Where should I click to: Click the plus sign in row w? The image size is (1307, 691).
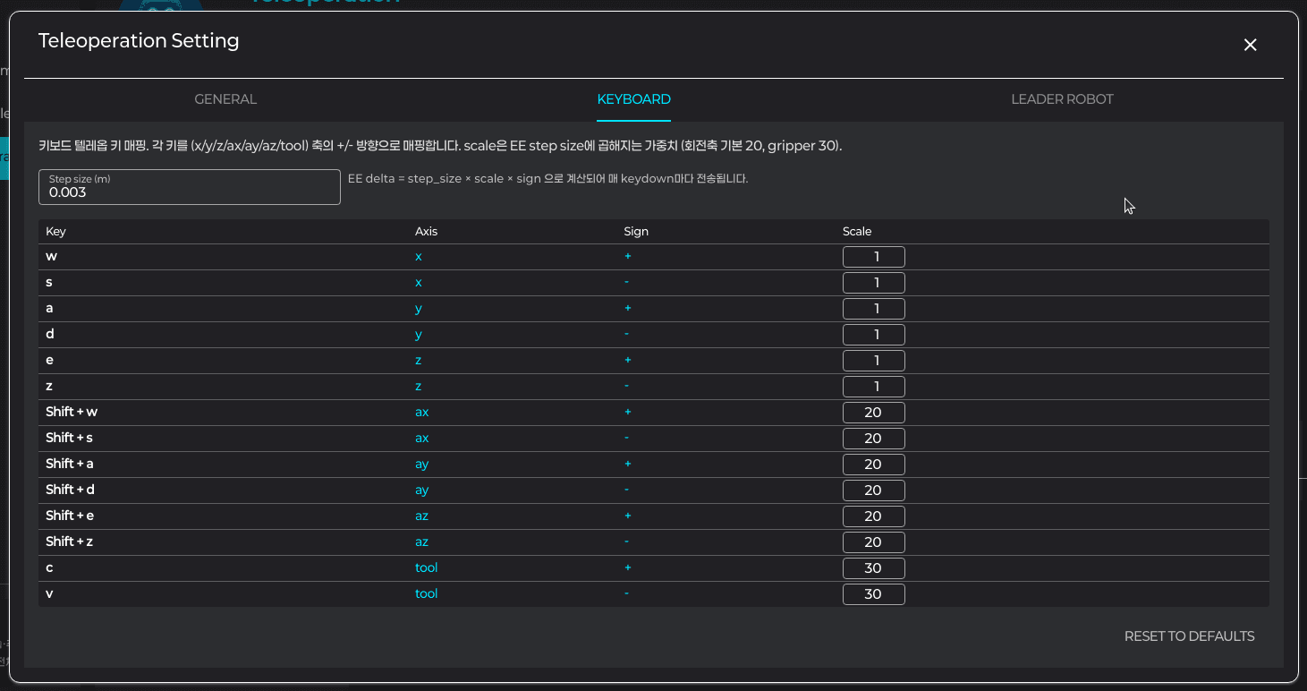627,257
